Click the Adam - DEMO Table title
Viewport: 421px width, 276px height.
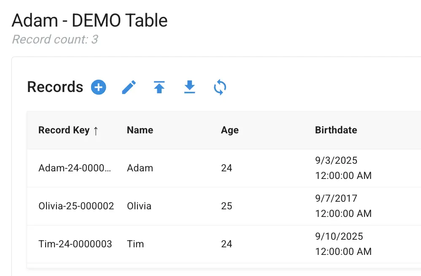click(90, 20)
